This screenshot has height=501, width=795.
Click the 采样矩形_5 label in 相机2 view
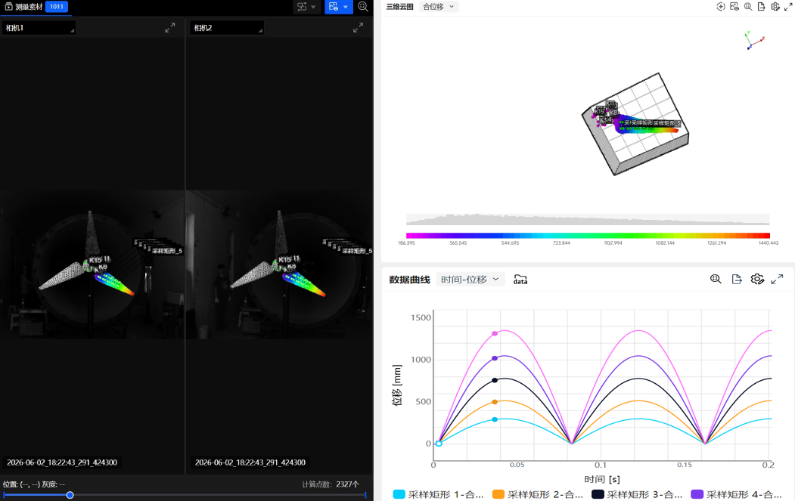[x=357, y=251]
